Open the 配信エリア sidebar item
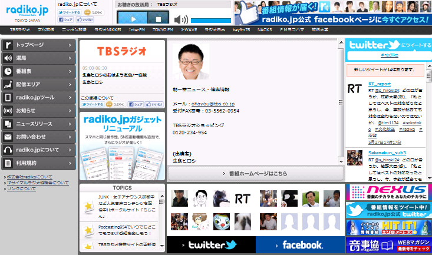The image size is (432, 255). (x=38, y=84)
